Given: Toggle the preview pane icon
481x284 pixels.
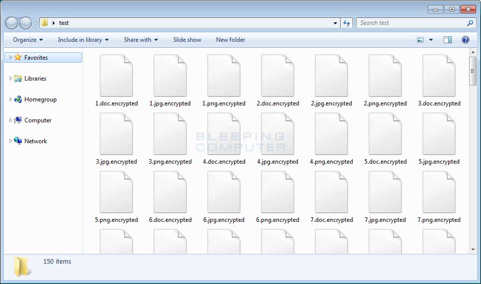Looking at the screenshot, I should (448, 40).
